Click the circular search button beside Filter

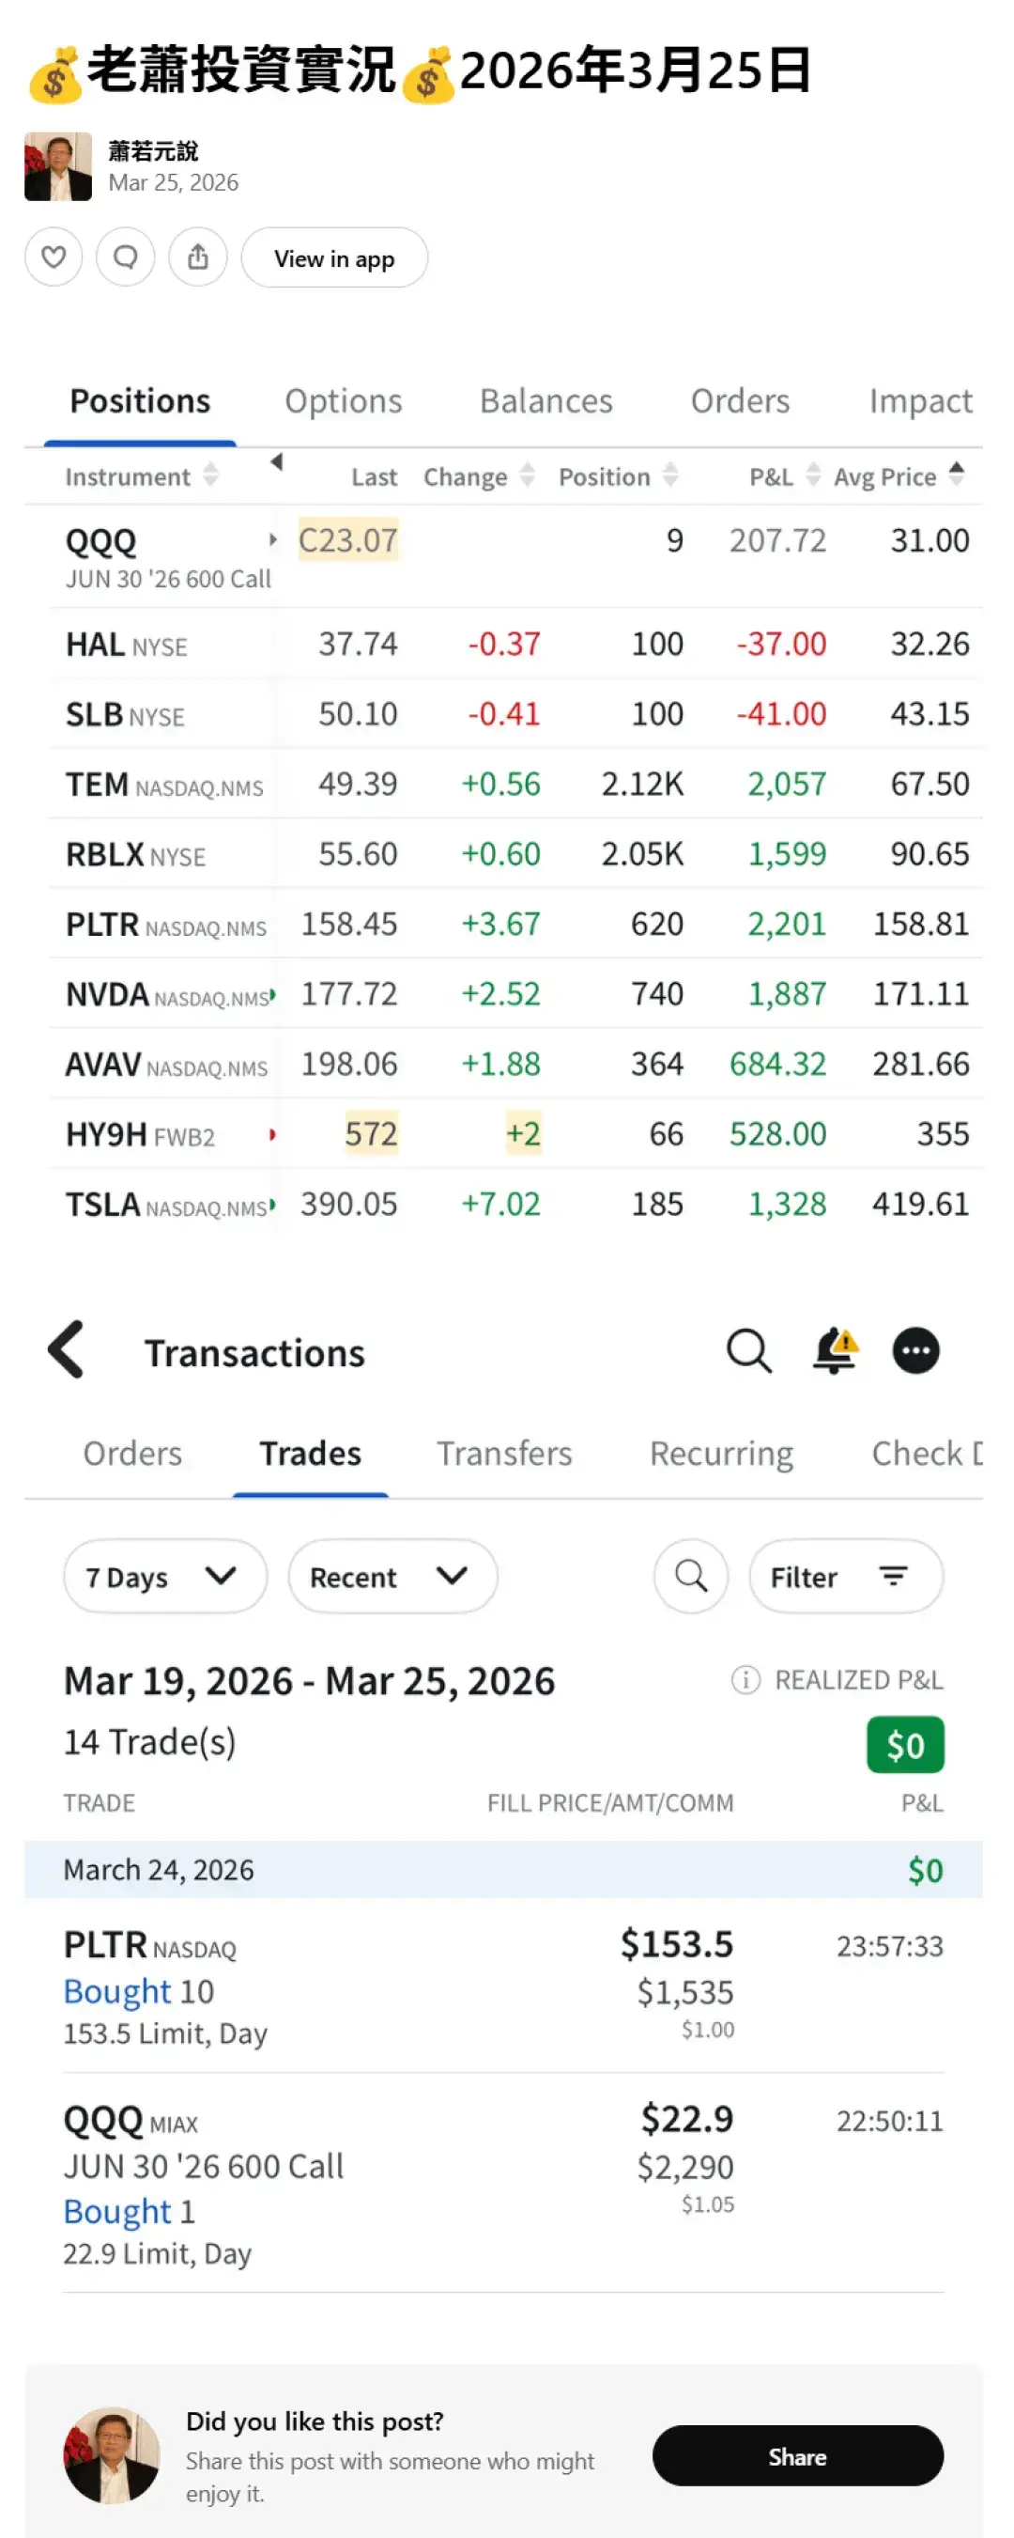point(691,1577)
